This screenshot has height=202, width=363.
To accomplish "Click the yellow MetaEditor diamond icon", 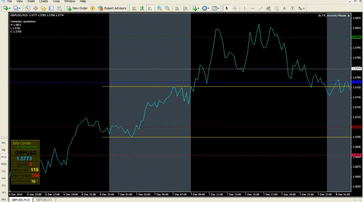I will click(x=93, y=8).
